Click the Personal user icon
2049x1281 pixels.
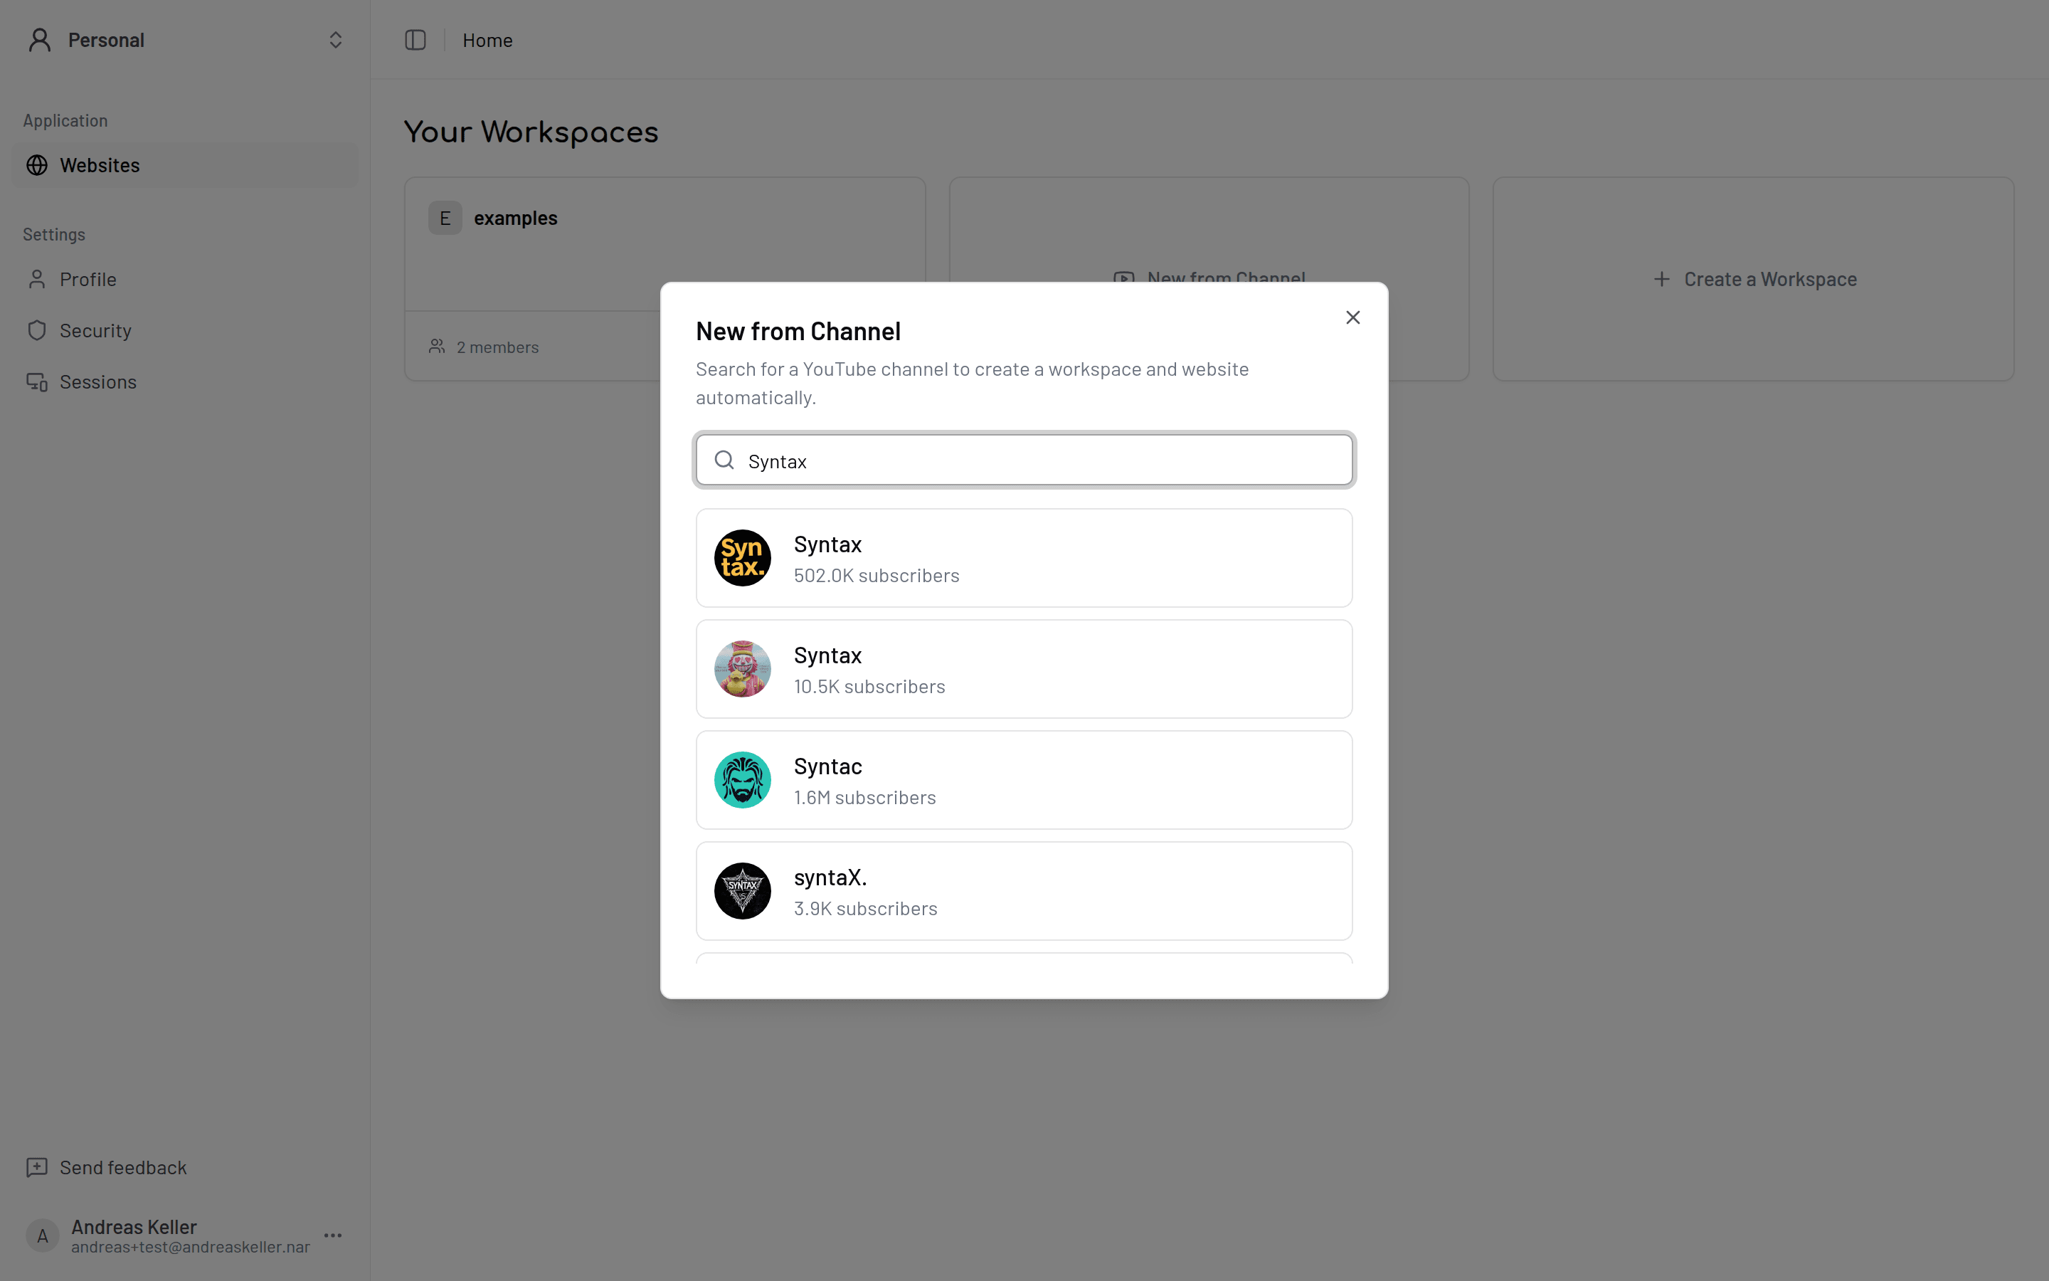point(40,40)
